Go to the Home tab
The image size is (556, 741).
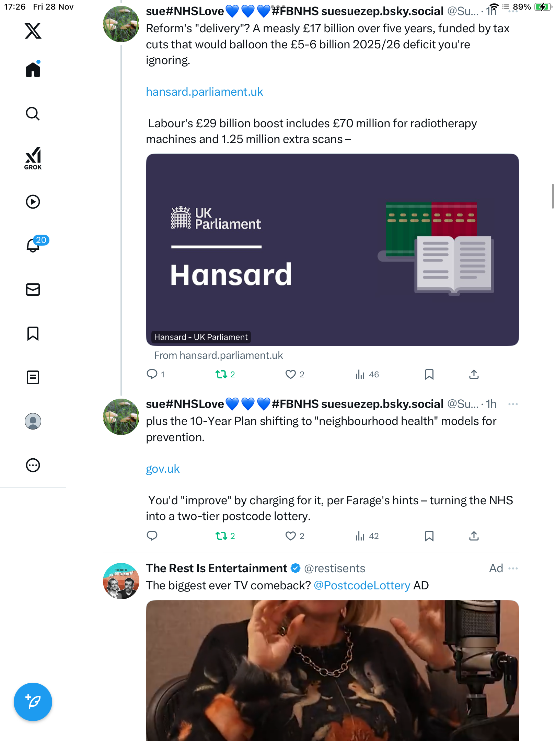(x=33, y=70)
